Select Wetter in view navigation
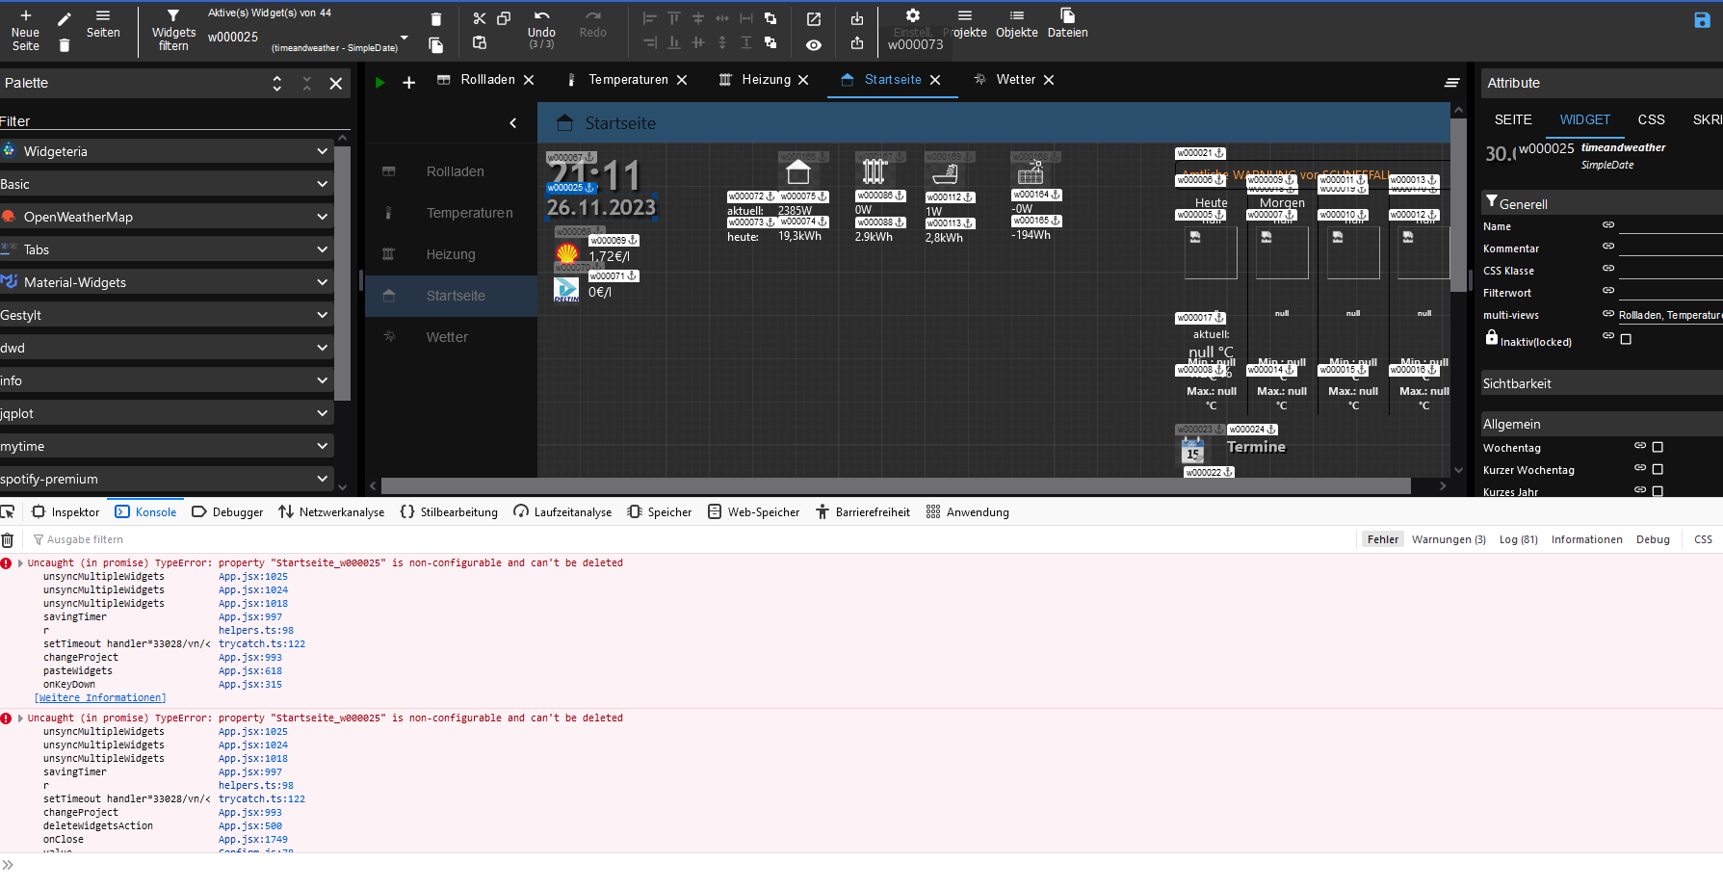This screenshot has width=1723, height=888. pyautogui.click(x=451, y=337)
